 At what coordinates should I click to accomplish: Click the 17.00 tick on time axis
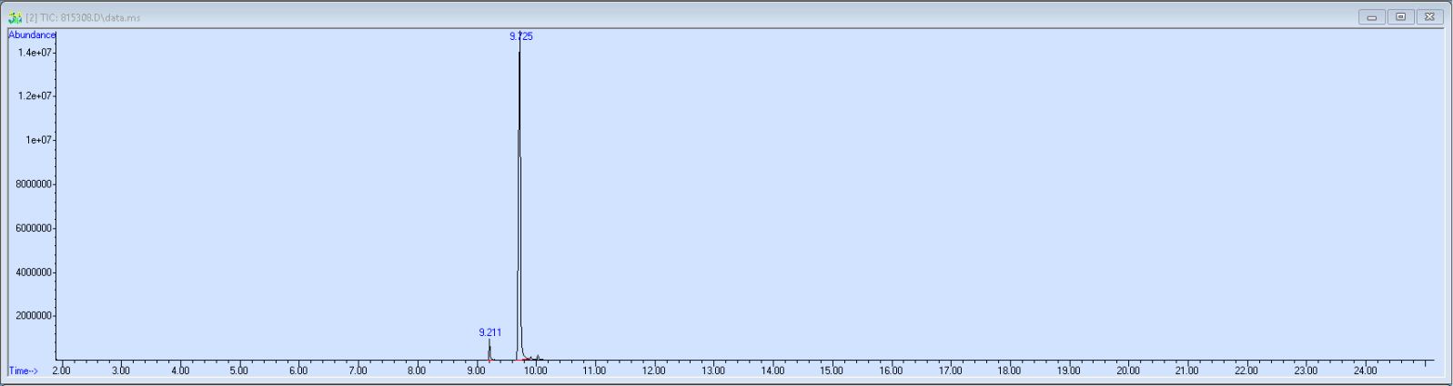[x=950, y=371]
